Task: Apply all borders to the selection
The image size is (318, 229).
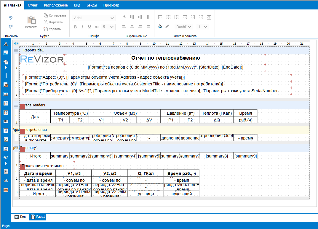Action: click(160, 17)
